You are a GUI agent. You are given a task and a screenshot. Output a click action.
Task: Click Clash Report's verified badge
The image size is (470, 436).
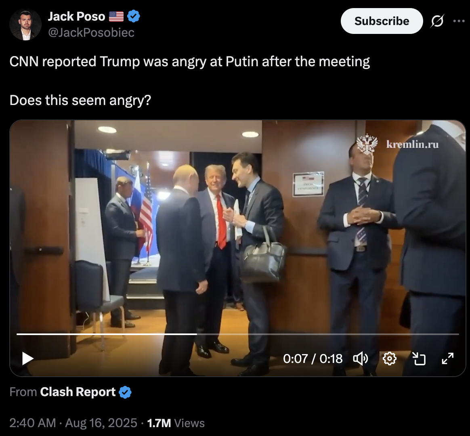click(125, 392)
